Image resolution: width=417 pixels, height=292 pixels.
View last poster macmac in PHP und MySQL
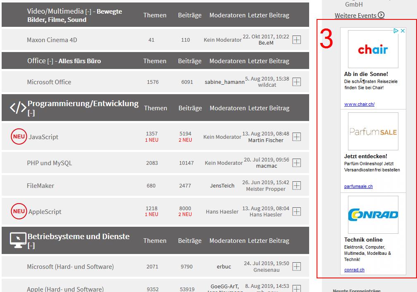(267, 166)
